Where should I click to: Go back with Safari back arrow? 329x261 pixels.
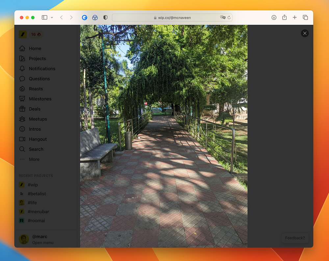tap(61, 17)
